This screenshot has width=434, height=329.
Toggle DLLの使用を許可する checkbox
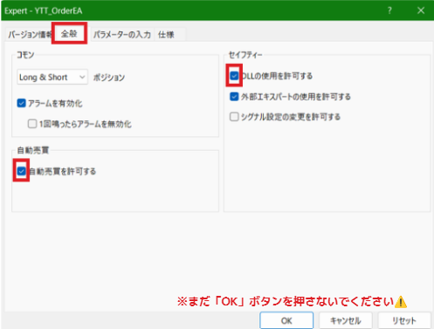(x=234, y=76)
